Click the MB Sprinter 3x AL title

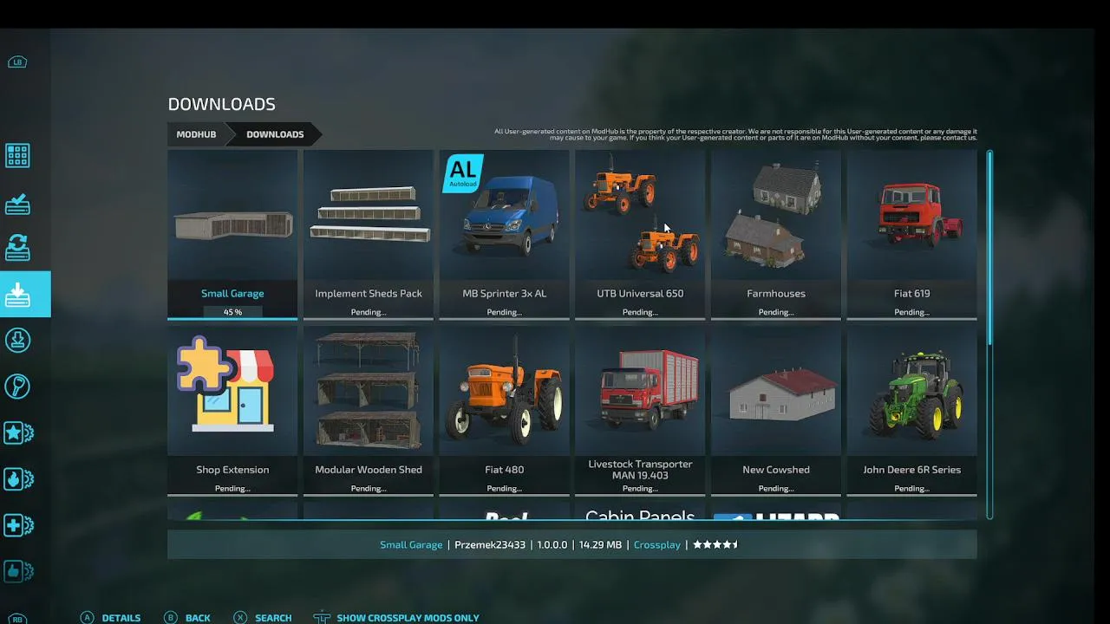(505, 294)
